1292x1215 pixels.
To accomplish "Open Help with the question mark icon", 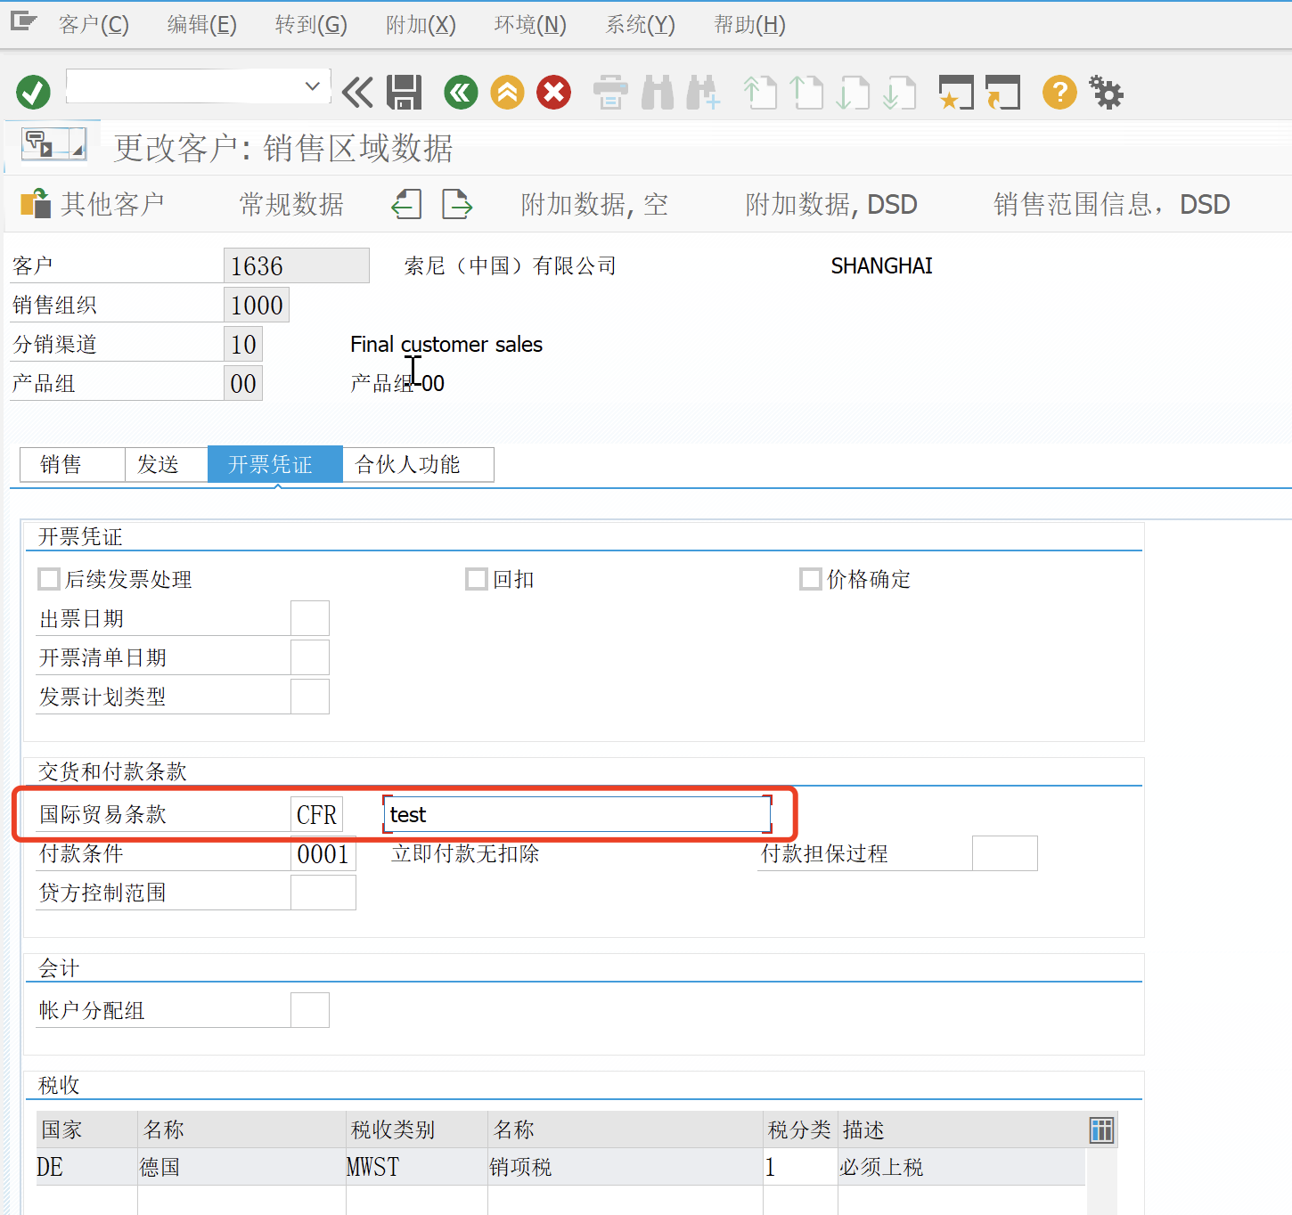I will (1059, 93).
